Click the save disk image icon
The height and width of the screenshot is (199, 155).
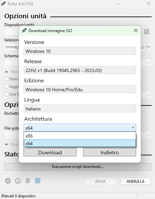pyautogui.click(x=147, y=32)
